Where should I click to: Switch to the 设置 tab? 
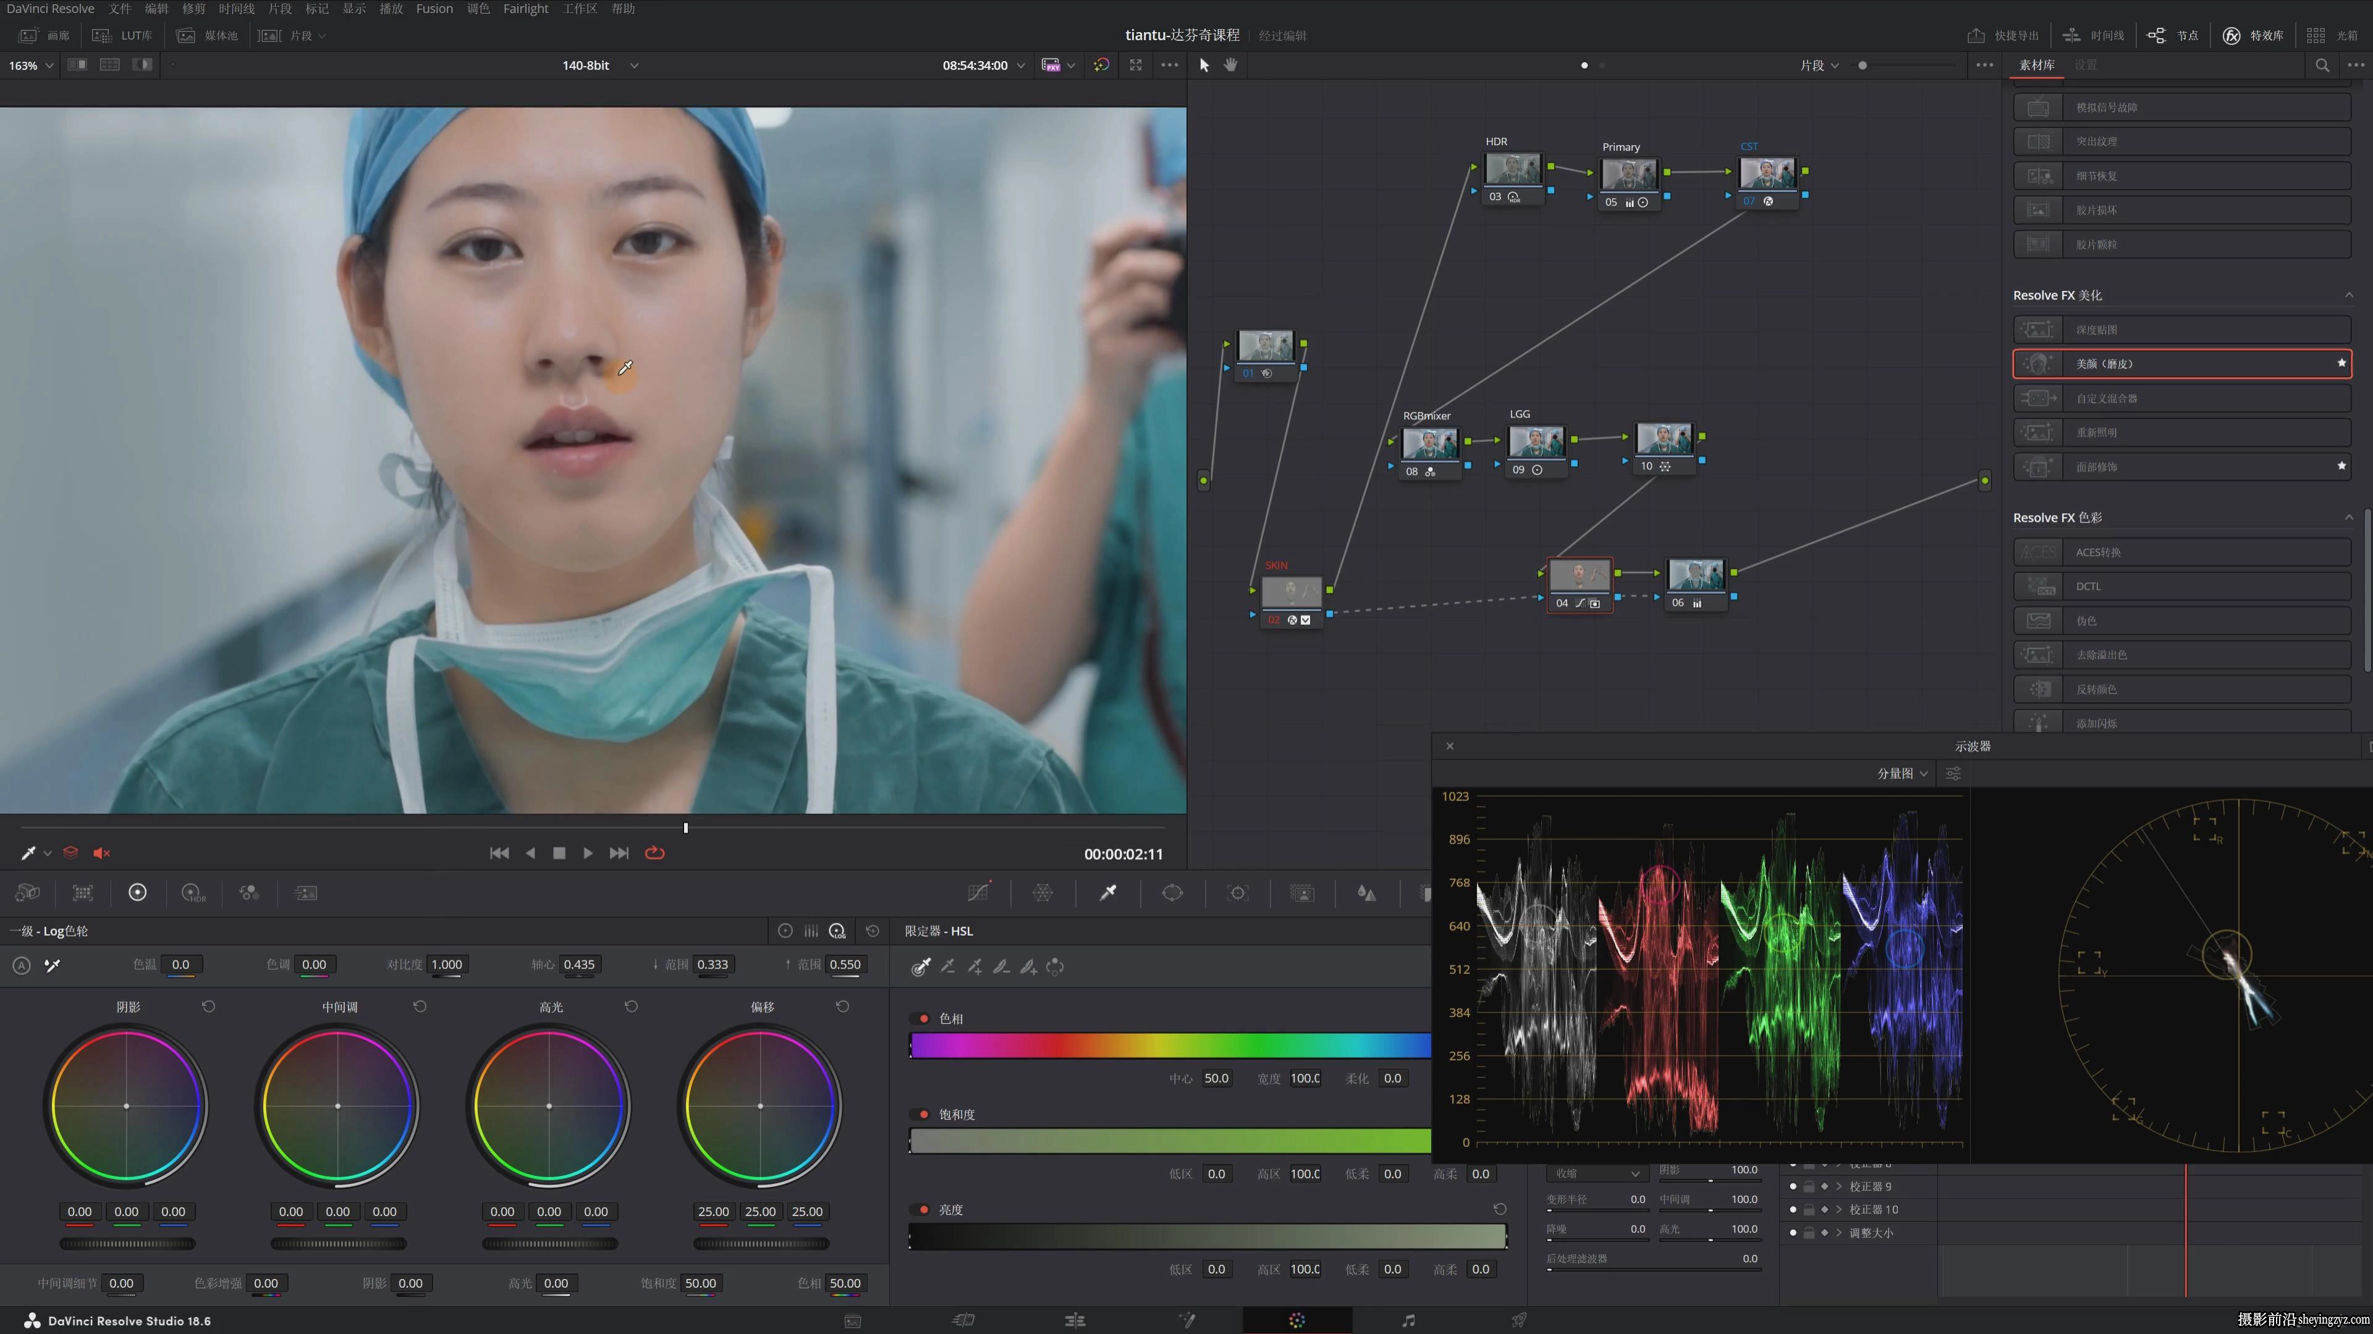tap(2086, 64)
